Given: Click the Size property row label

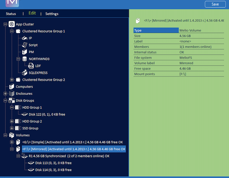Looking at the screenshot, I should (x=137, y=36).
